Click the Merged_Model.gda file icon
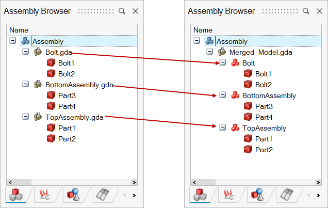 pos(222,52)
